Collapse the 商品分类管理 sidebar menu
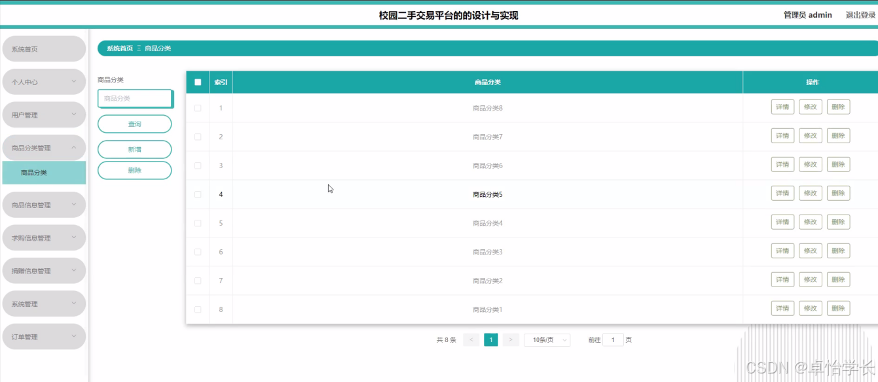 point(45,148)
